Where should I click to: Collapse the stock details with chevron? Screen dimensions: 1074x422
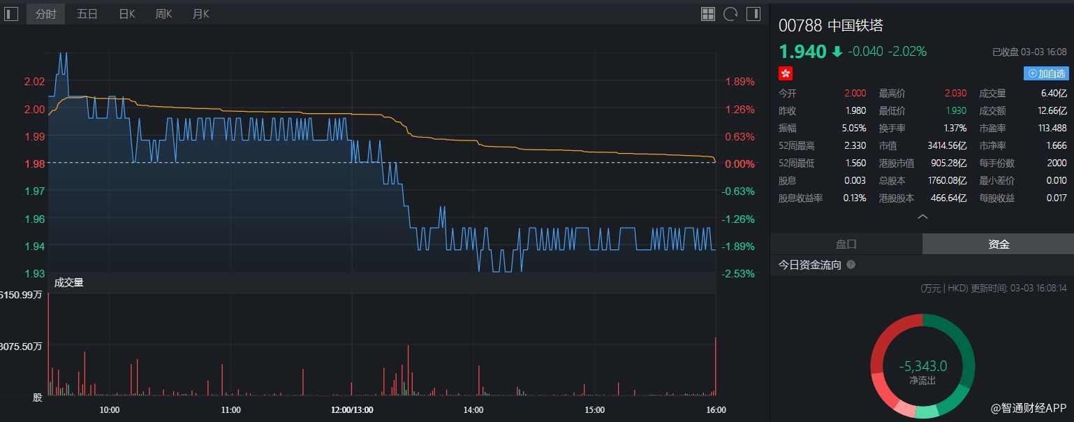coord(922,217)
